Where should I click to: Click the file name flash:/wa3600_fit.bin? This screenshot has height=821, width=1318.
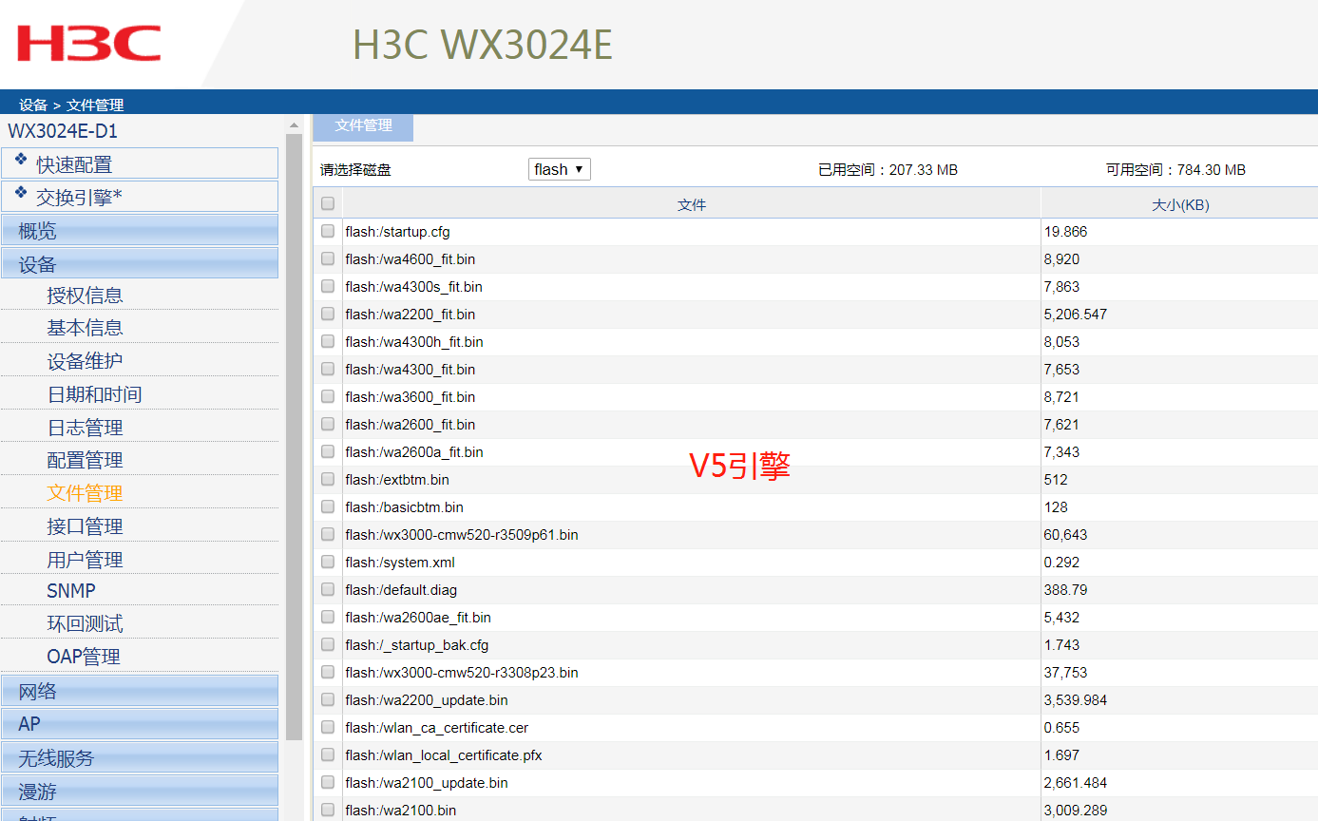coord(411,397)
